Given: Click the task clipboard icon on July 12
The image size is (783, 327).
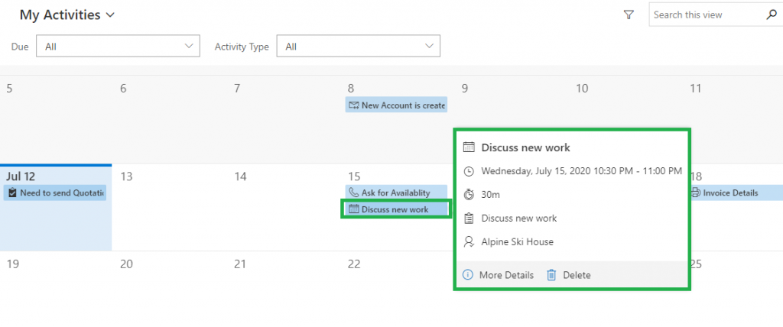Looking at the screenshot, I should tap(11, 193).
